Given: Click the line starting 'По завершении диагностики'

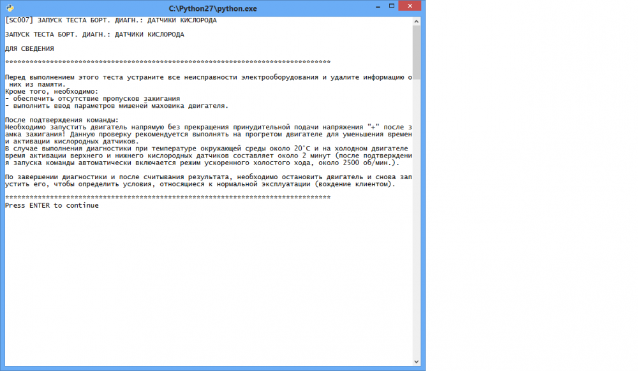Looking at the screenshot, I should [209, 177].
